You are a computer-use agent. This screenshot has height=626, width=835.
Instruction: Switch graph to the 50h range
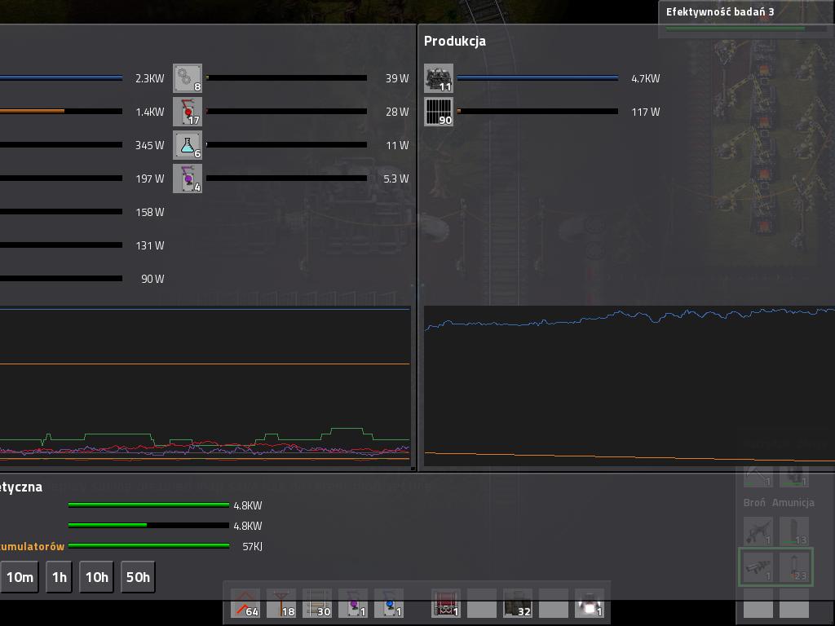tap(138, 577)
